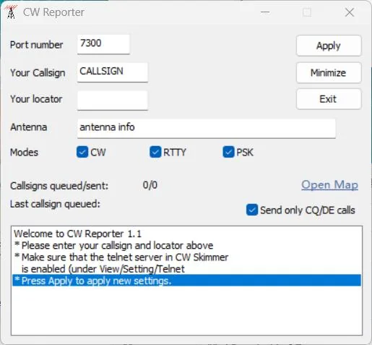Click the 'Callsigns queued/sent:' label
This screenshot has width=372, height=345.
(59, 186)
